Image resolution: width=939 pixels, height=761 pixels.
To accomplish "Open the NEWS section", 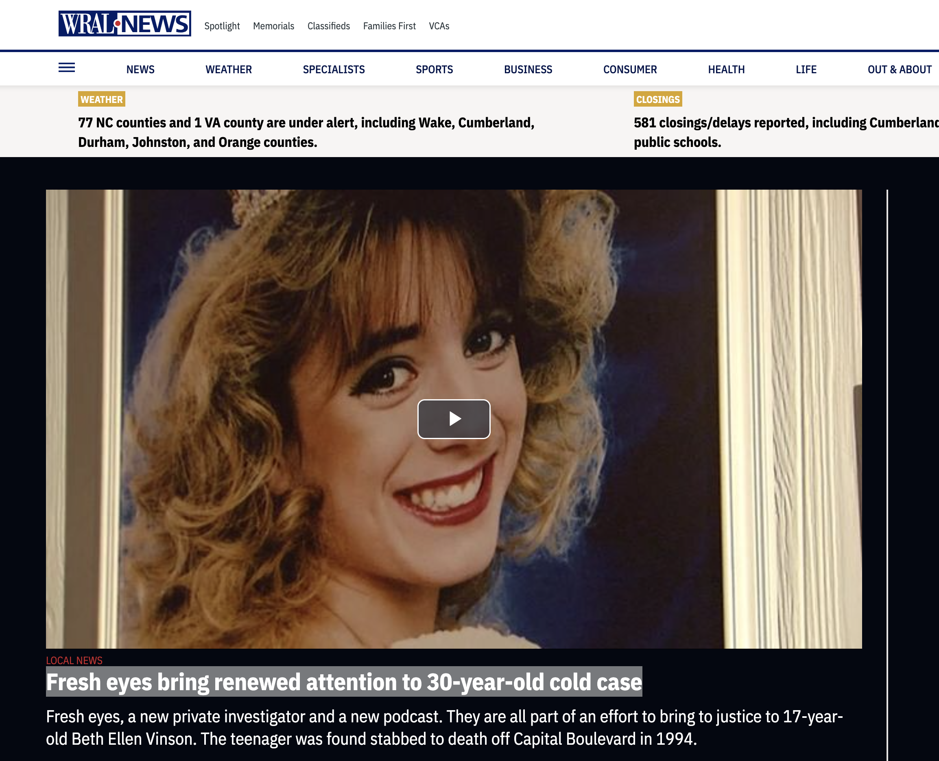I will tap(140, 70).
